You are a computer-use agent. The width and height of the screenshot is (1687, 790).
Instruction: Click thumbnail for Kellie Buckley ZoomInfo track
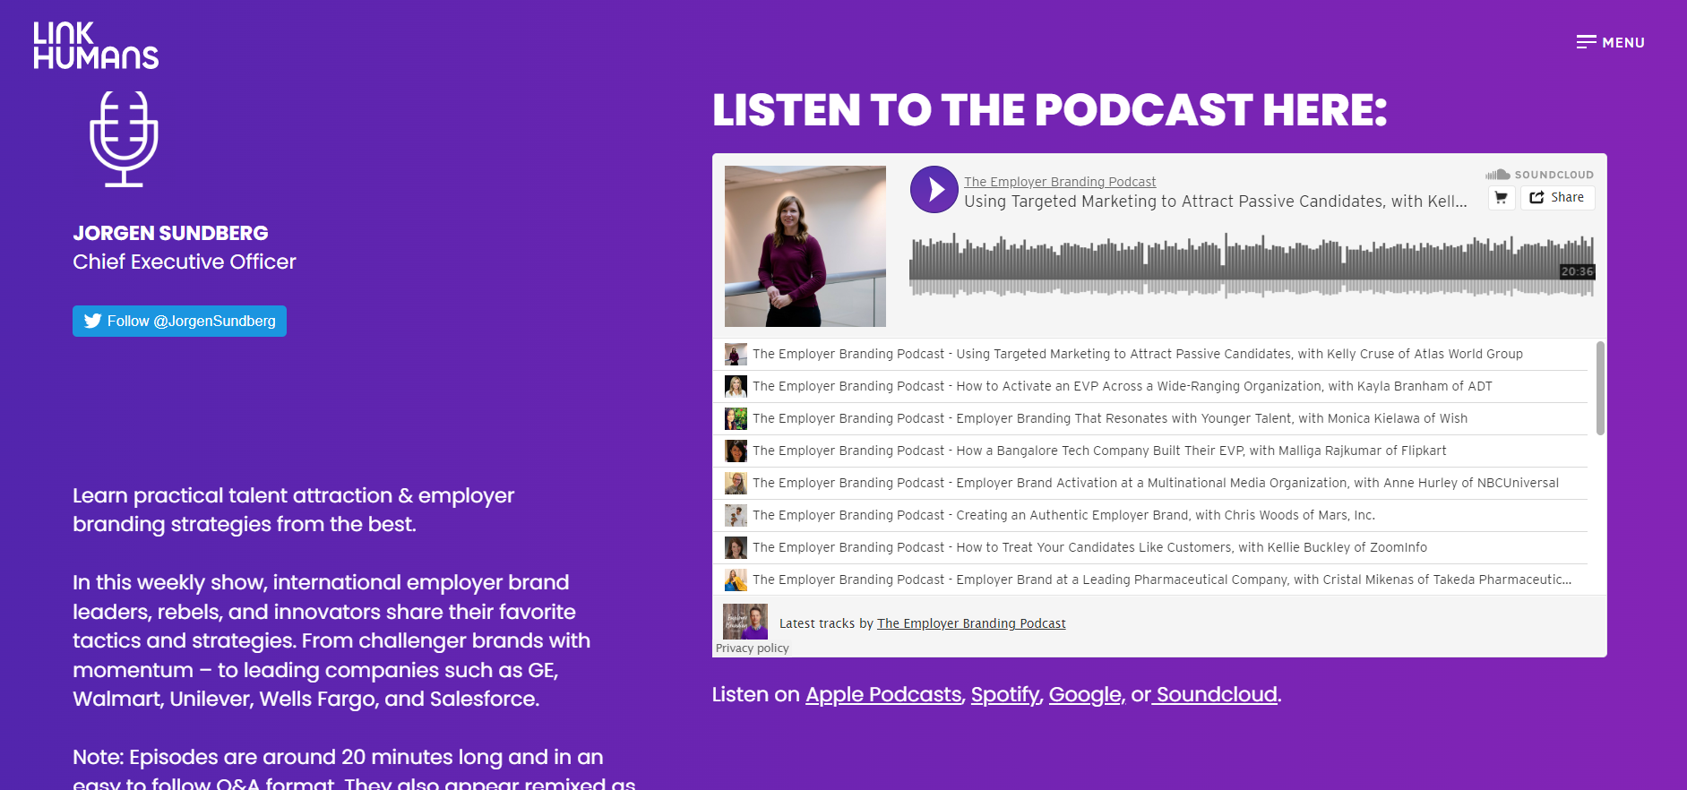[x=736, y=547]
